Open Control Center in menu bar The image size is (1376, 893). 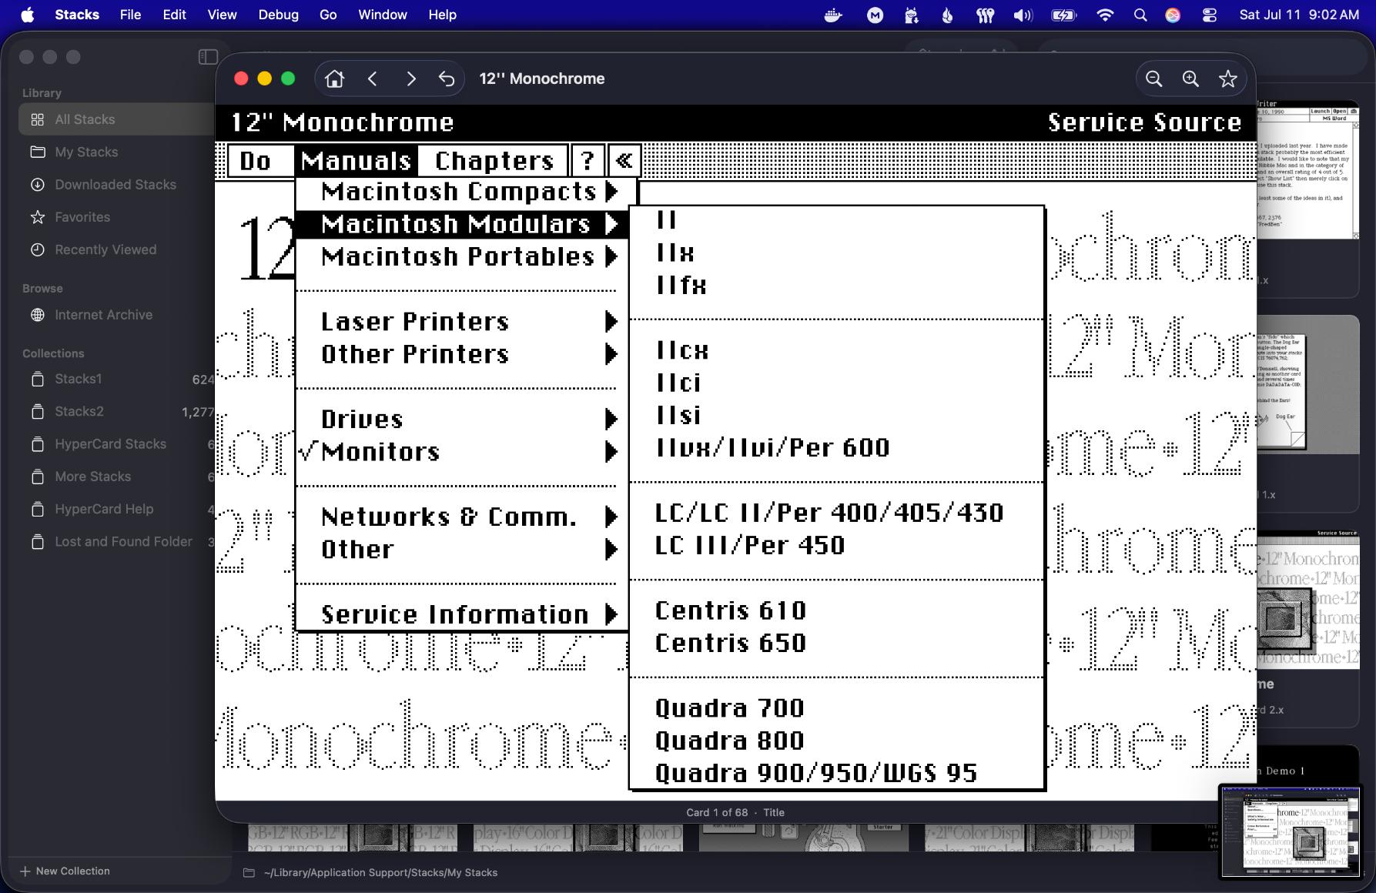tap(1210, 15)
